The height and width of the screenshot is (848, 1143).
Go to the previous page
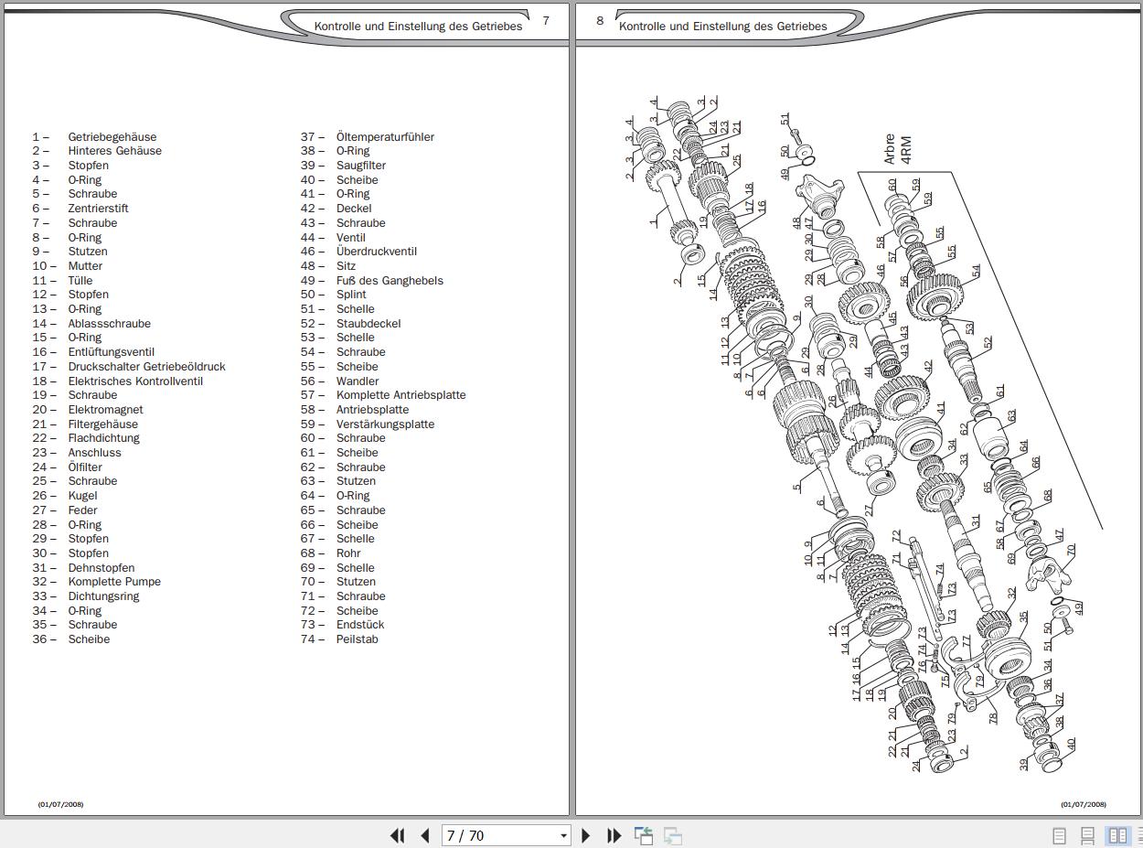[425, 835]
